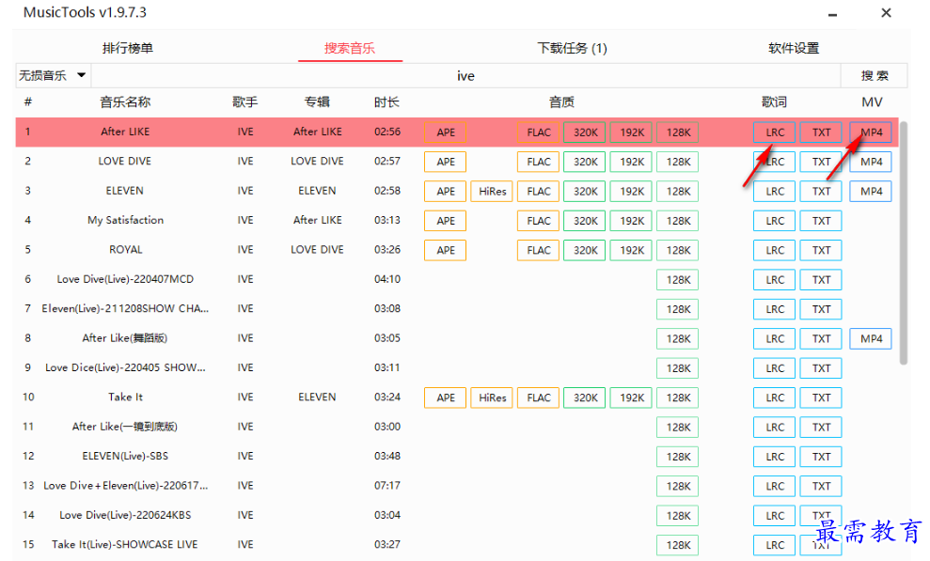Click the results list vertical scrollbar

pyautogui.click(x=904, y=242)
